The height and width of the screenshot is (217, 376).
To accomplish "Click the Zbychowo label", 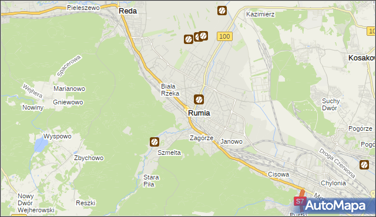I will coord(89,158).
